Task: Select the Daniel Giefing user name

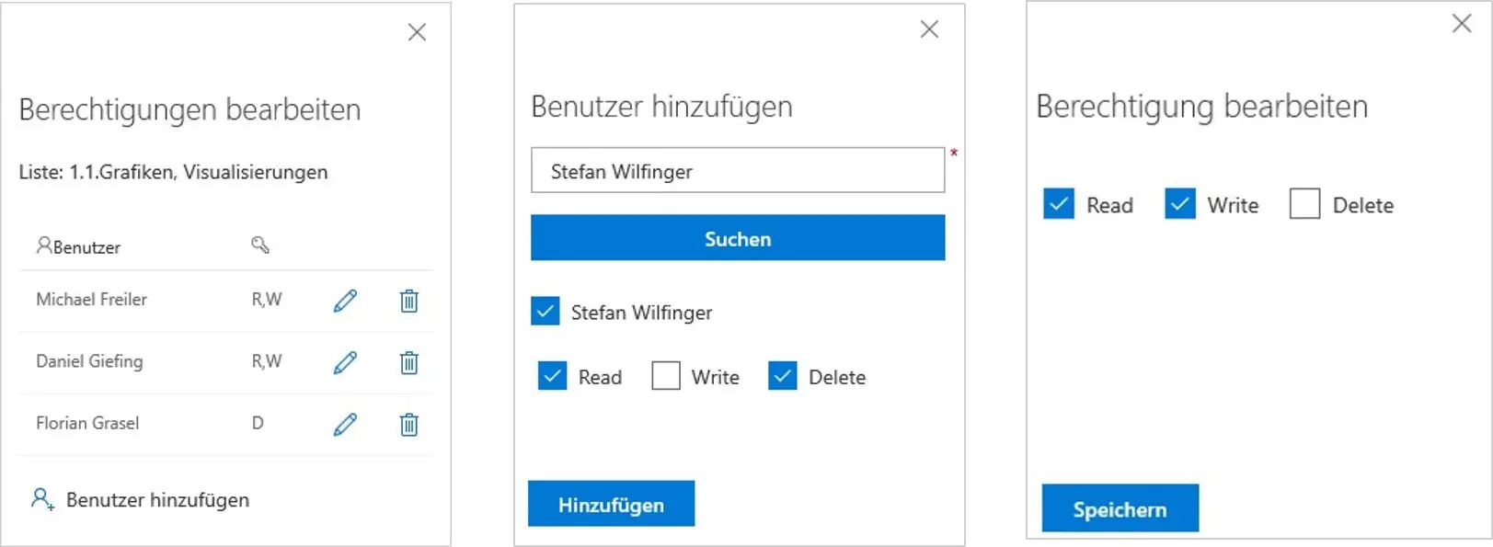Action: click(x=89, y=361)
